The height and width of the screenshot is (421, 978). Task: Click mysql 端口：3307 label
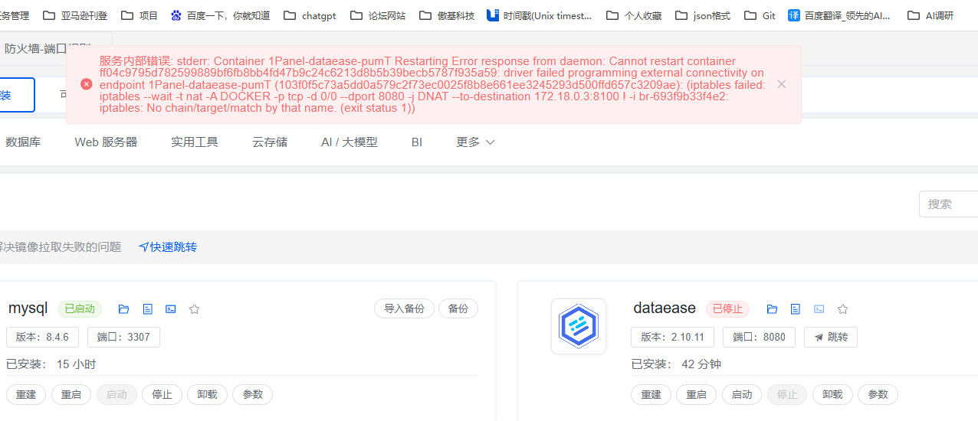click(124, 337)
